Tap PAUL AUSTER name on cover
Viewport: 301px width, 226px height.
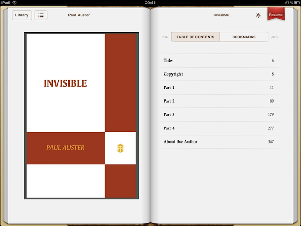65,148
